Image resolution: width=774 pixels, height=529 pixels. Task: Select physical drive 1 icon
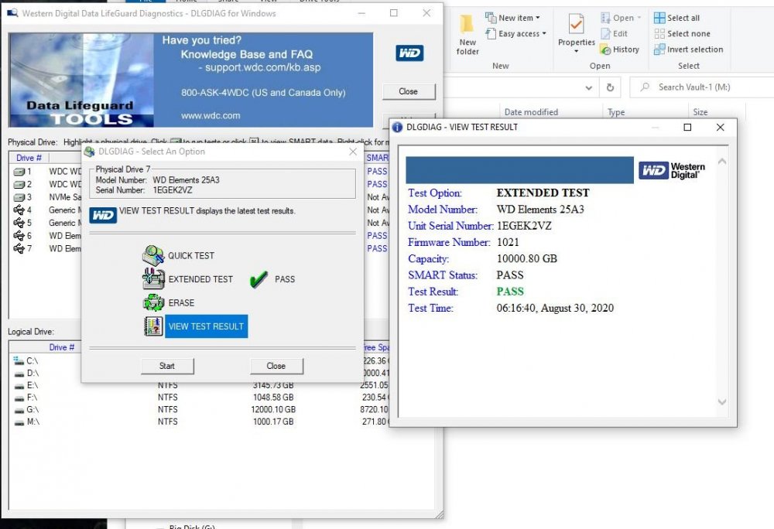tap(19, 172)
